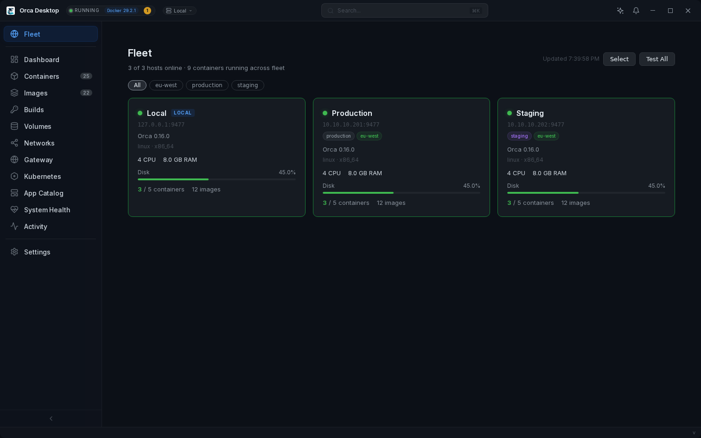Click the eu-west tag on Production card
Image resolution: width=701 pixels, height=438 pixels.
[x=370, y=136]
